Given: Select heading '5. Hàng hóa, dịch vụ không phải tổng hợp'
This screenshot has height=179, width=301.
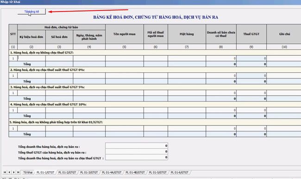Looking at the screenshot, I should (56, 122).
